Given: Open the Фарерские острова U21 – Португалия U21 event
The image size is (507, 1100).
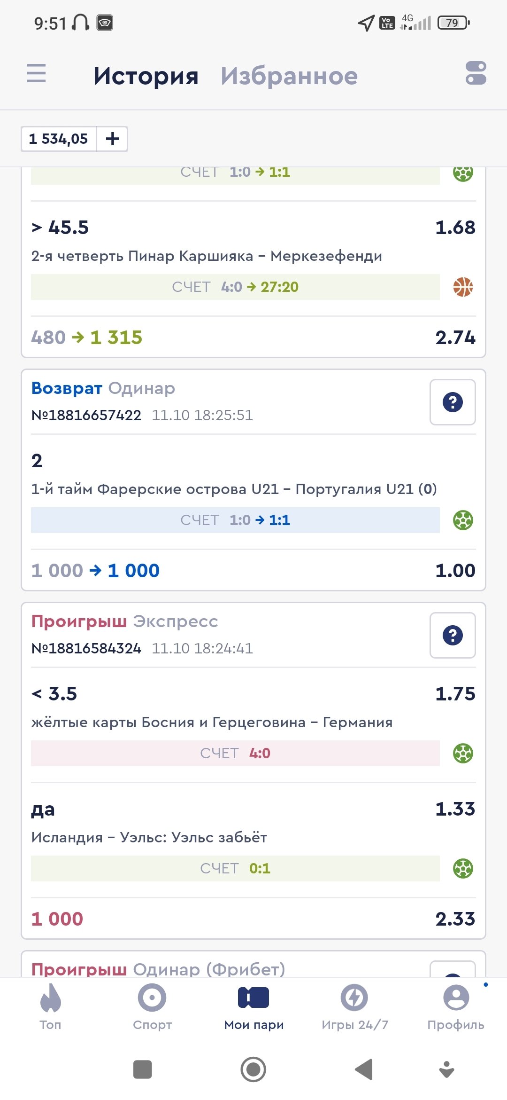Looking at the screenshot, I should 234,489.
